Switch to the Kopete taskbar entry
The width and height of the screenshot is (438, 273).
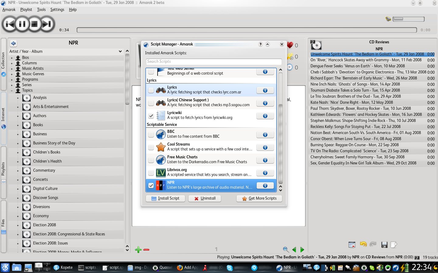[x=64, y=268]
